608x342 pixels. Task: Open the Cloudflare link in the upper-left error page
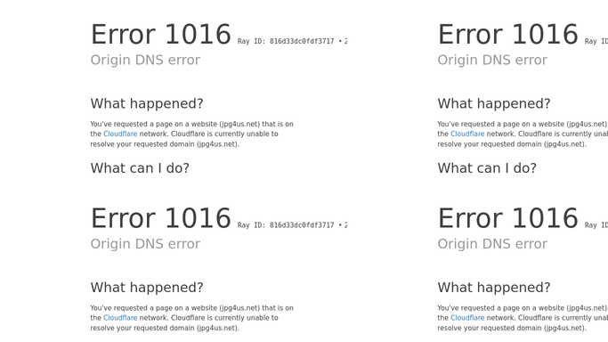120,134
